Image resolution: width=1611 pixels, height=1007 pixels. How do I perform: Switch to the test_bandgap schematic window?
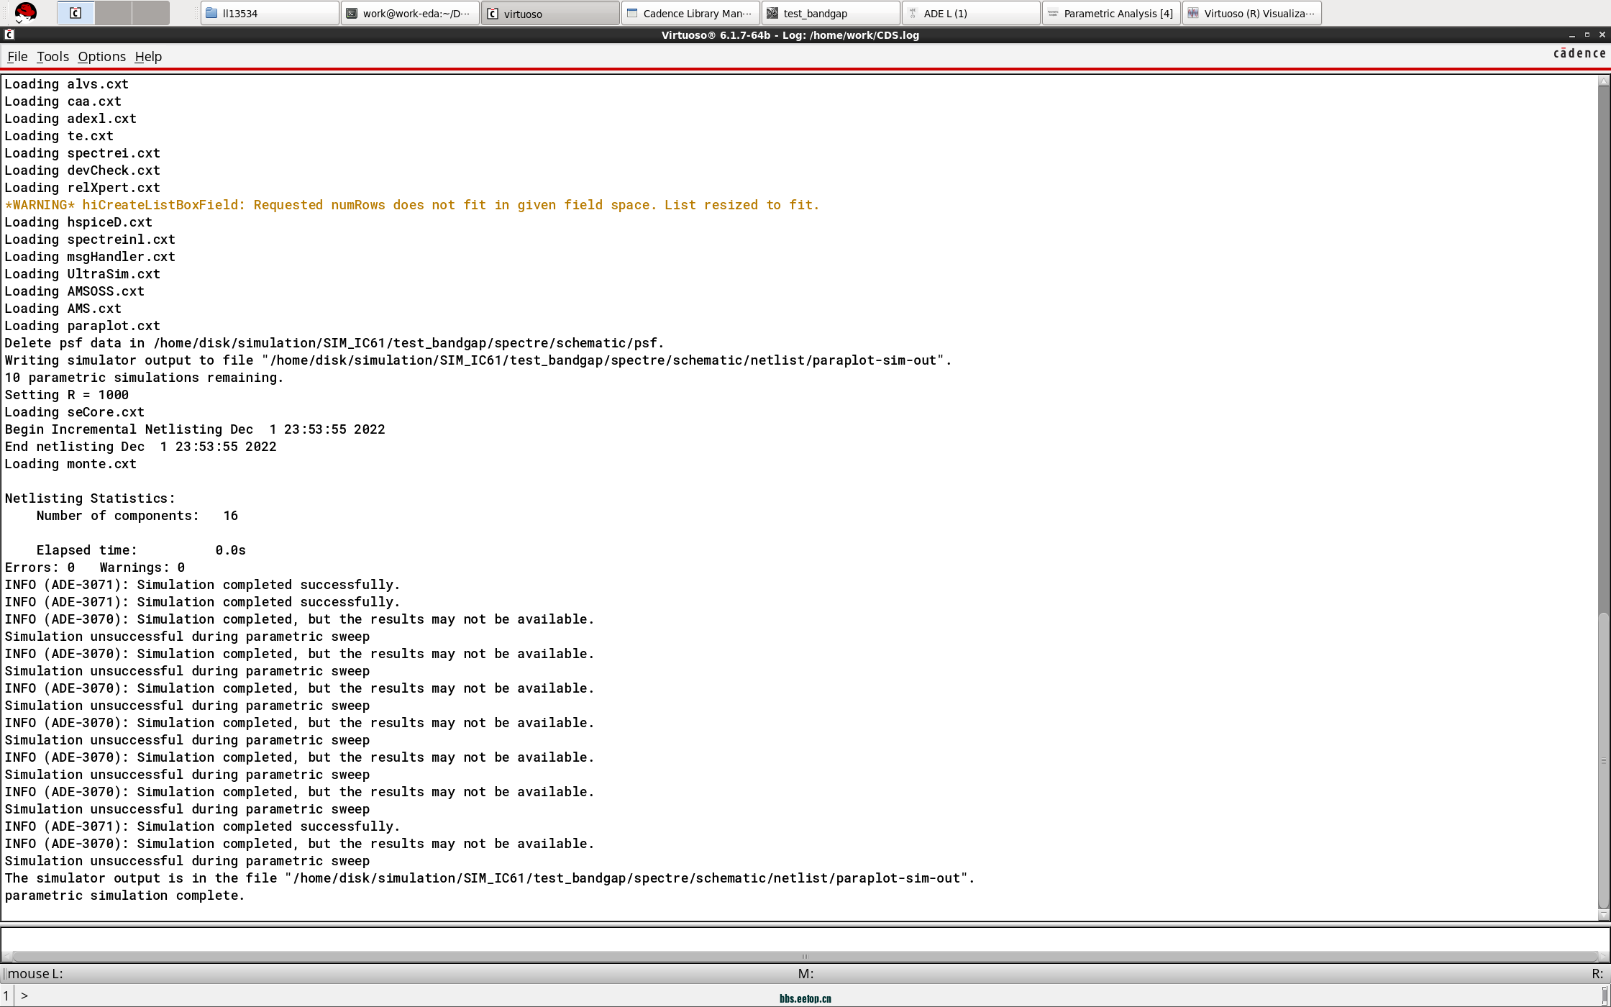click(x=831, y=13)
